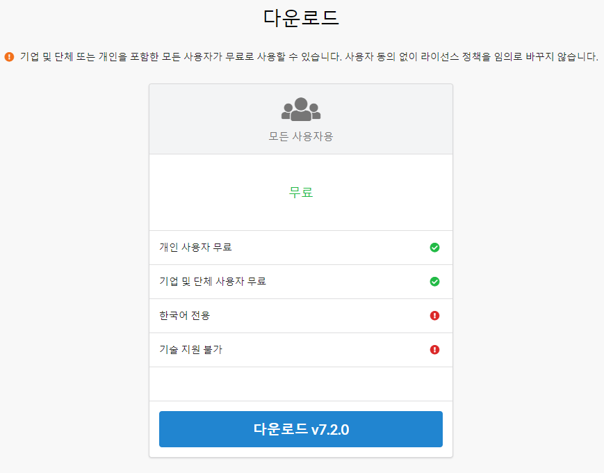Click the 기업 및 단체 사용자 무료 text
604x473 pixels.
click(213, 282)
